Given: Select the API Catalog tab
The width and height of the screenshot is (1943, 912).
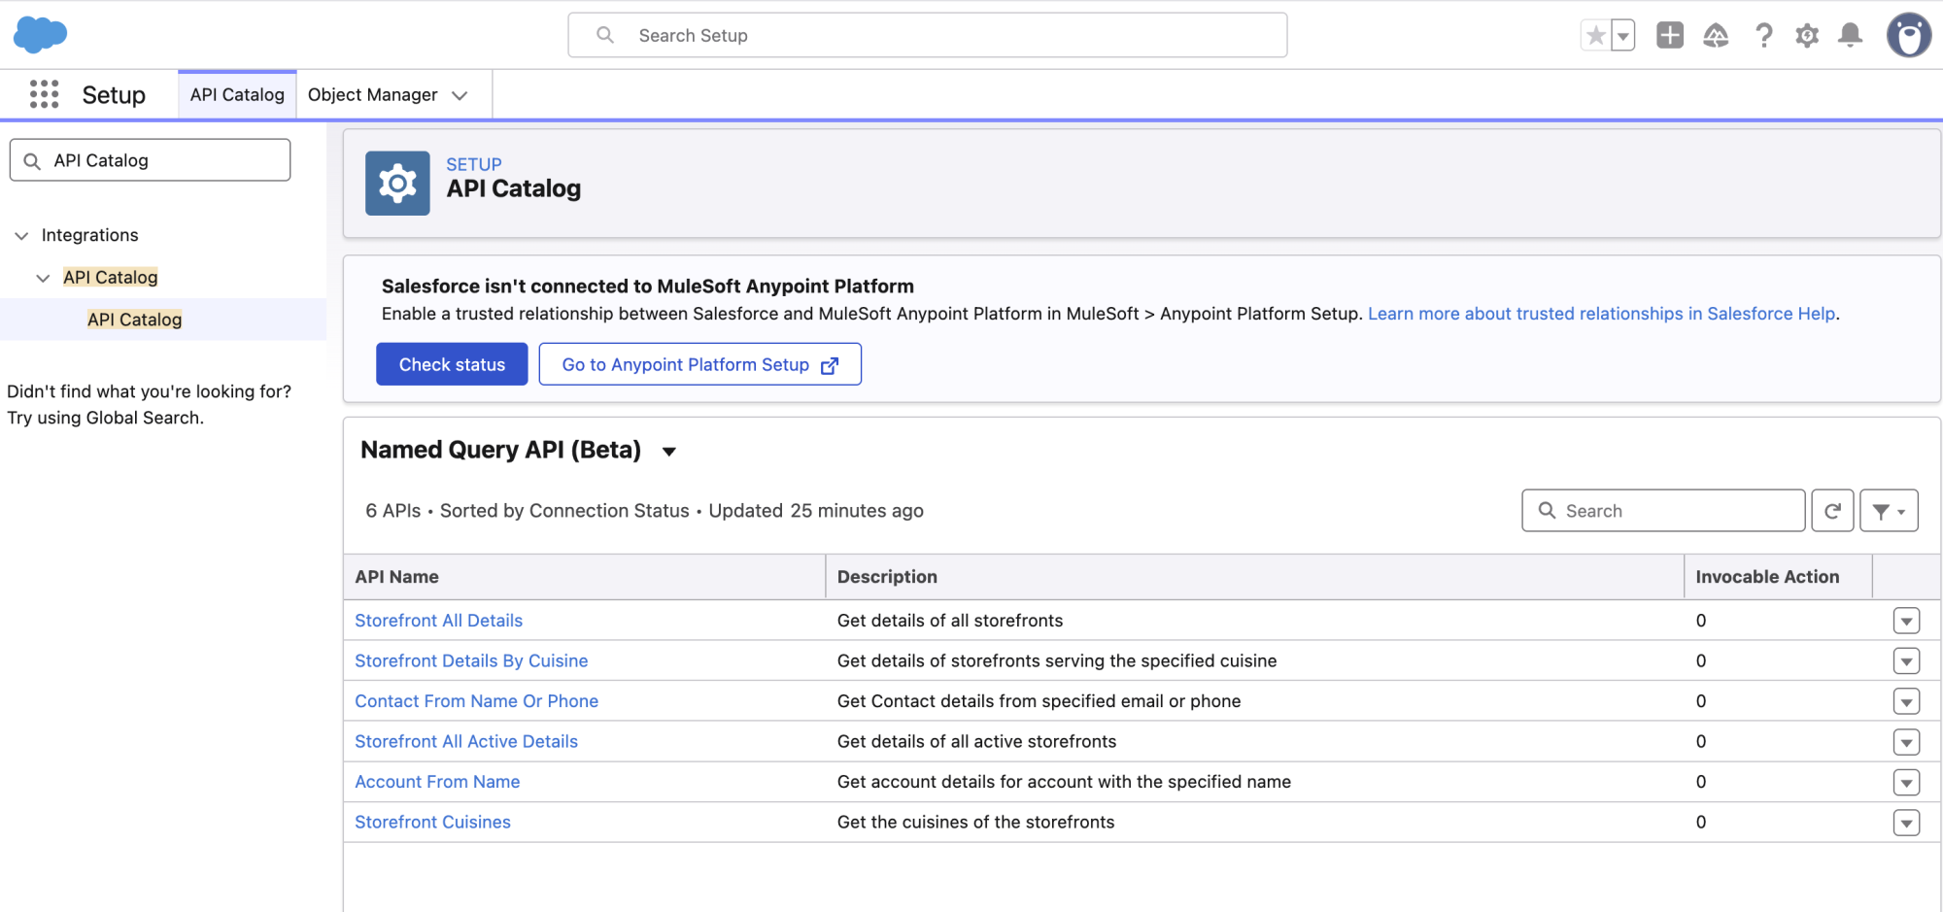Looking at the screenshot, I should (237, 95).
